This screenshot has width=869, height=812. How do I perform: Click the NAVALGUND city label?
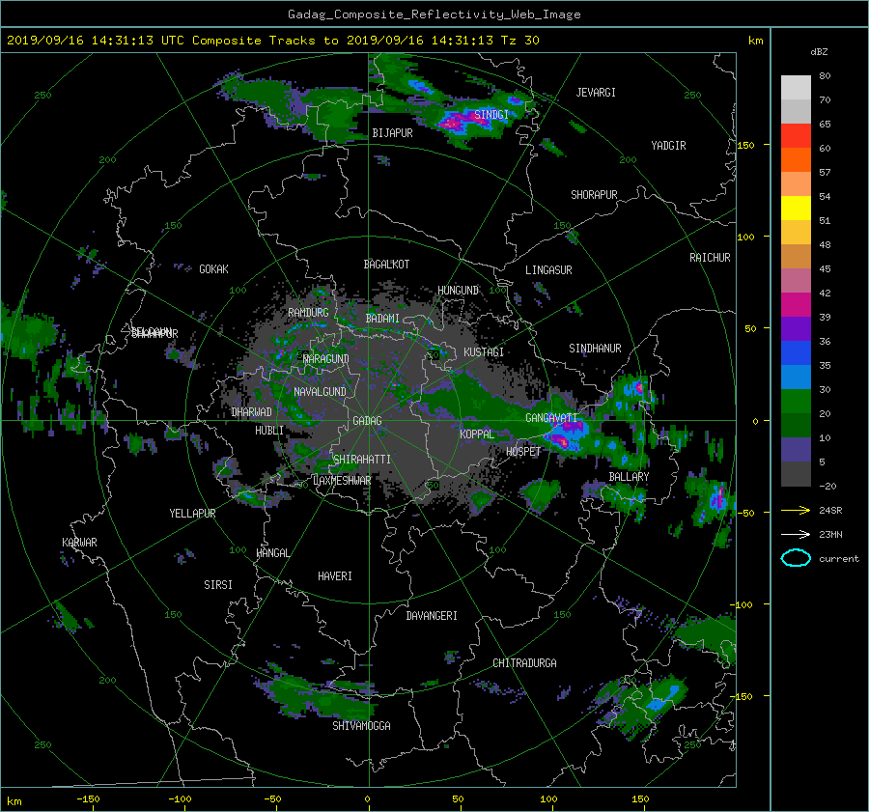320,391
